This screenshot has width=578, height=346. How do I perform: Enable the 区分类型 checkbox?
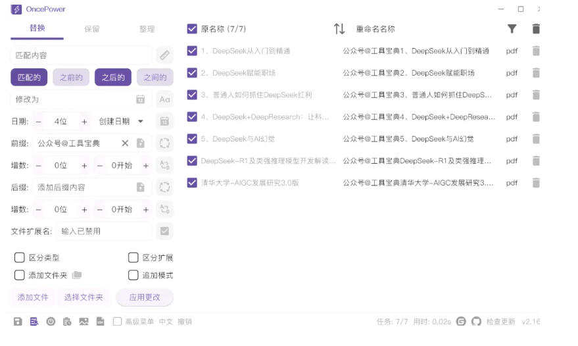pyautogui.click(x=19, y=257)
